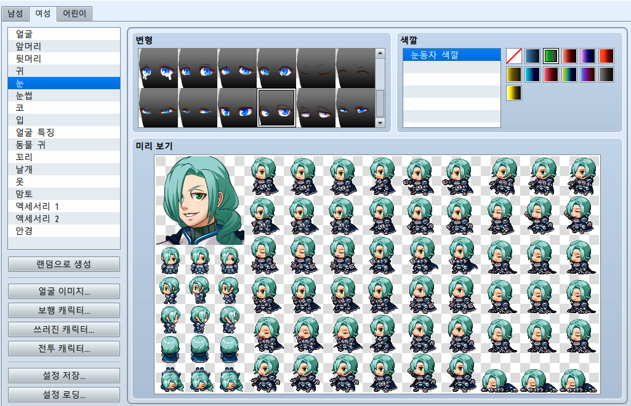631x406 pixels.
Task: Select 눈 in the parts list
Action: point(64,83)
